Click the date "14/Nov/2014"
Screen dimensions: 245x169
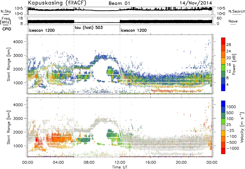point(196,3)
